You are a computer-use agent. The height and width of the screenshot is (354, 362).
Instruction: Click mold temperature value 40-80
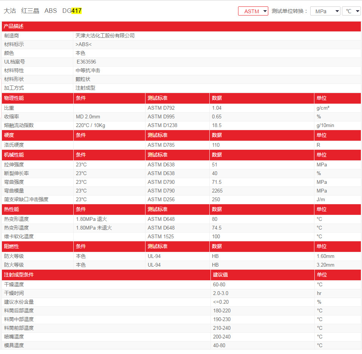click(219, 345)
